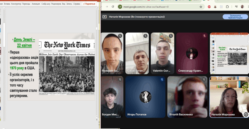
Task: Select the Наталія Морозова self-view tile
Action: [229, 97]
